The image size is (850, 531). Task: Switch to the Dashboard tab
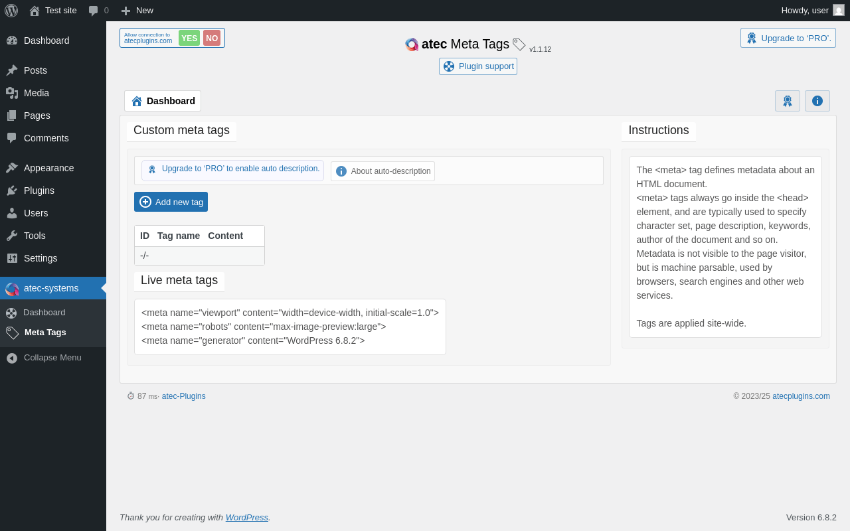163,101
